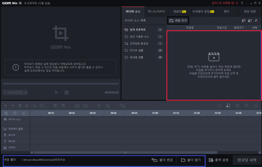Viewport: 262px width, 167px height.
Task: Open the help question mark icon
Action: click(x=242, y=3)
